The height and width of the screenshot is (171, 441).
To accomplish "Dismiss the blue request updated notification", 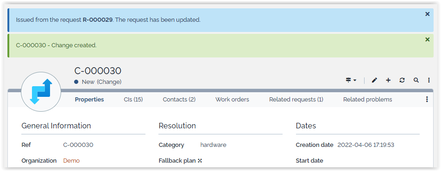I will click(x=428, y=14).
